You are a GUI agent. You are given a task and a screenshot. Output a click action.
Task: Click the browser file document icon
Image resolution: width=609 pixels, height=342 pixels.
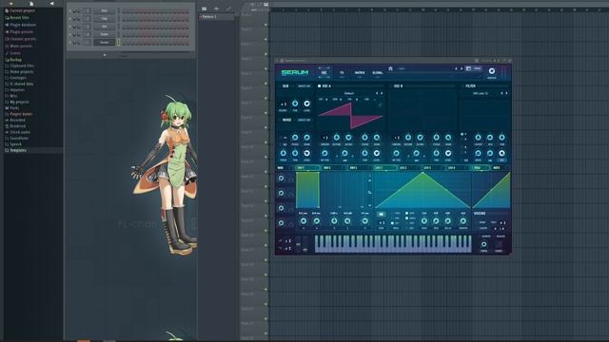pyautogui.click(x=31, y=4)
